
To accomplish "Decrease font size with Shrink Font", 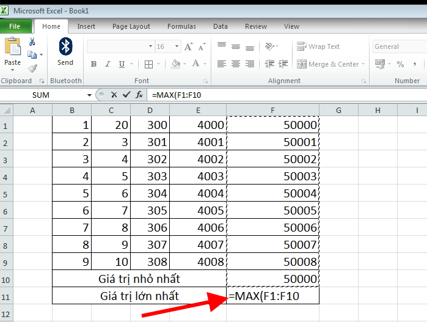I will (x=202, y=46).
